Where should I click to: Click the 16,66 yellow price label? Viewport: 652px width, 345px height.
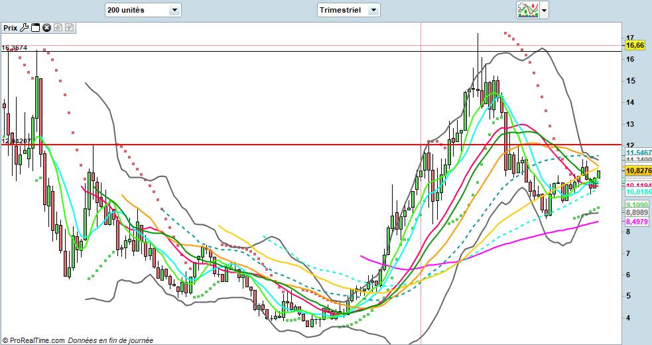635,45
